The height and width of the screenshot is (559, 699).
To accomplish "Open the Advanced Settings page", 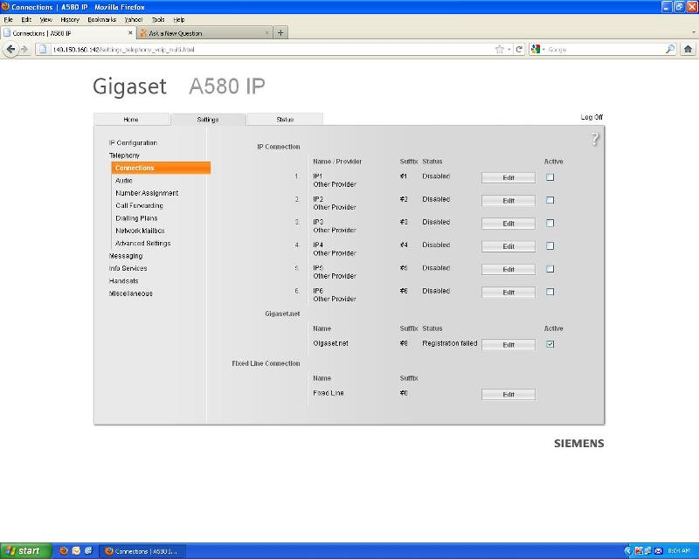I will click(142, 243).
